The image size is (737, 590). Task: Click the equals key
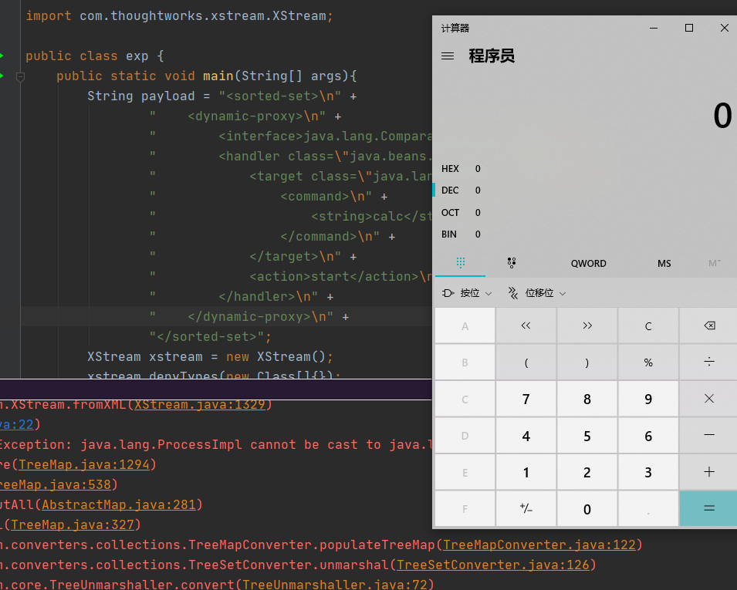pos(708,509)
